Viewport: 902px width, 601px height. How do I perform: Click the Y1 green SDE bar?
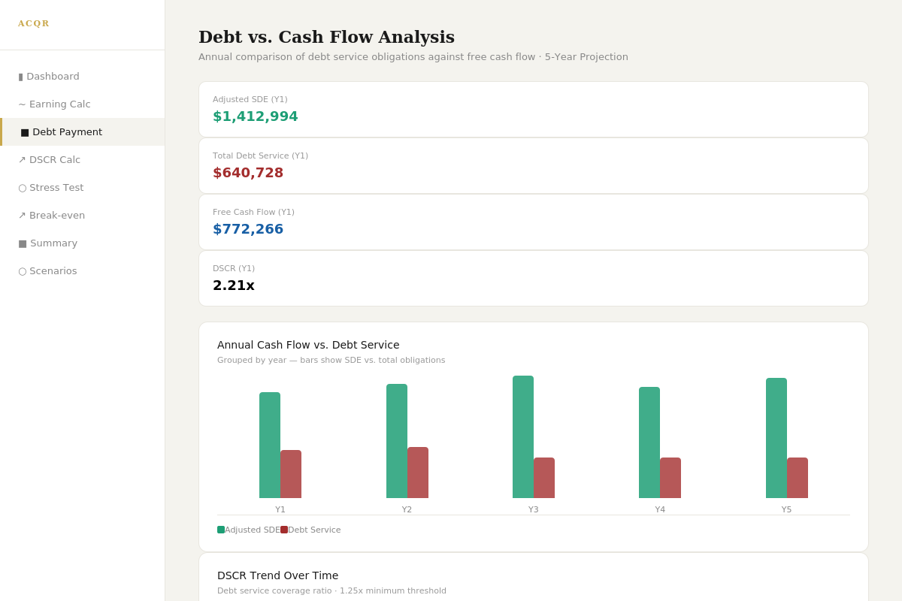pyautogui.click(x=270, y=445)
